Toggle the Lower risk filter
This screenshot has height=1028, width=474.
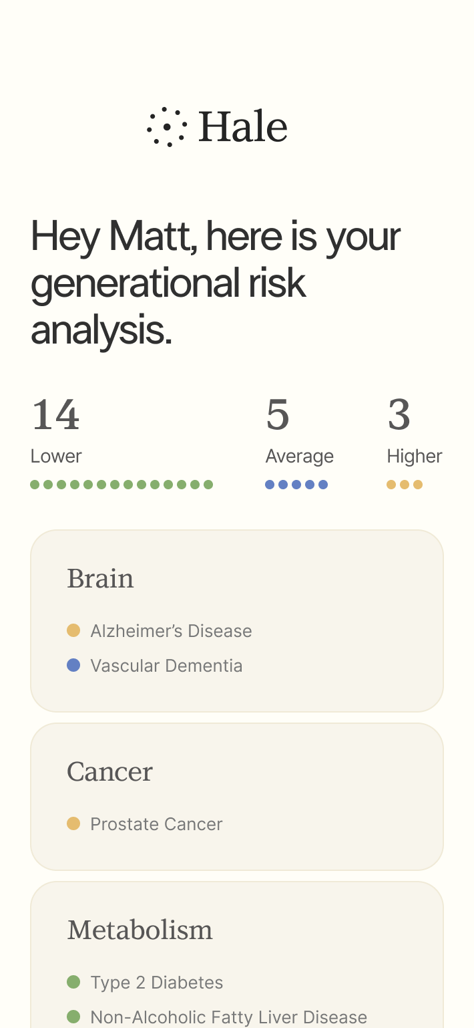[x=56, y=456]
